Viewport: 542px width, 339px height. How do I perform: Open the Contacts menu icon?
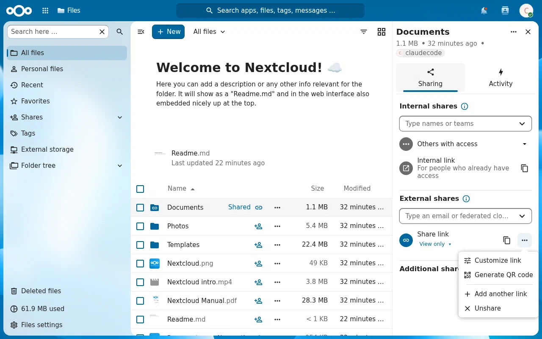505,11
